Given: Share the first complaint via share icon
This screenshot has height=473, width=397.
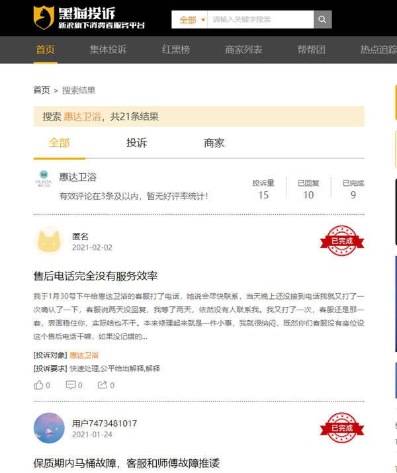Looking at the screenshot, I should pyautogui.click(x=104, y=385).
